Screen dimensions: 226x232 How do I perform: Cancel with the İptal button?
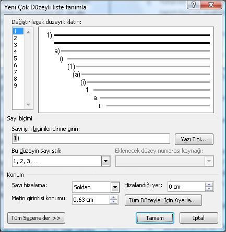coord(199,218)
